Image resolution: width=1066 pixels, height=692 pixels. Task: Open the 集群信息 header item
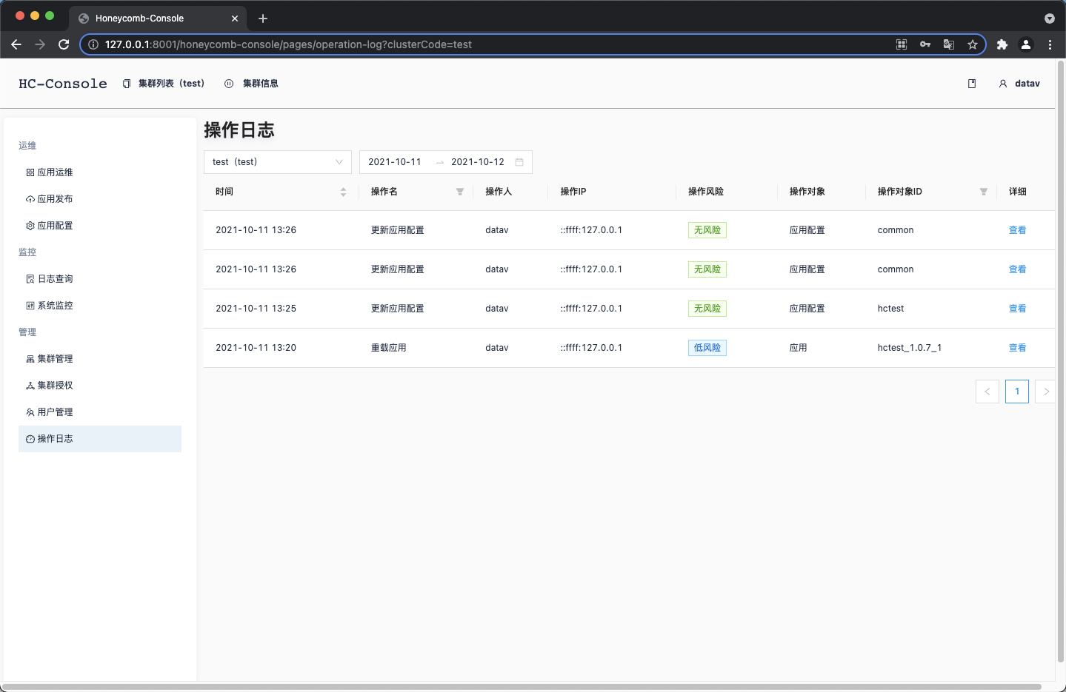tap(252, 84)
